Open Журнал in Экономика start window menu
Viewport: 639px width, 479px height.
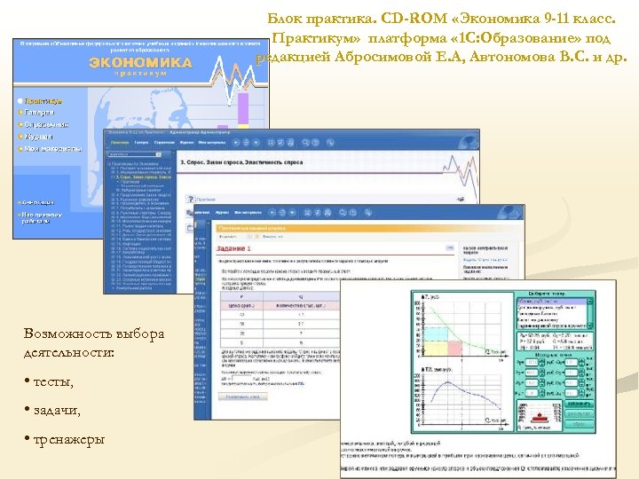[x=38, y=137]
